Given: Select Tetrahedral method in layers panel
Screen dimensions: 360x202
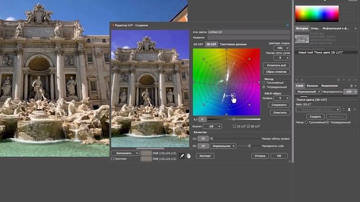Looking at the screenshot, I should tap(327, 122).
